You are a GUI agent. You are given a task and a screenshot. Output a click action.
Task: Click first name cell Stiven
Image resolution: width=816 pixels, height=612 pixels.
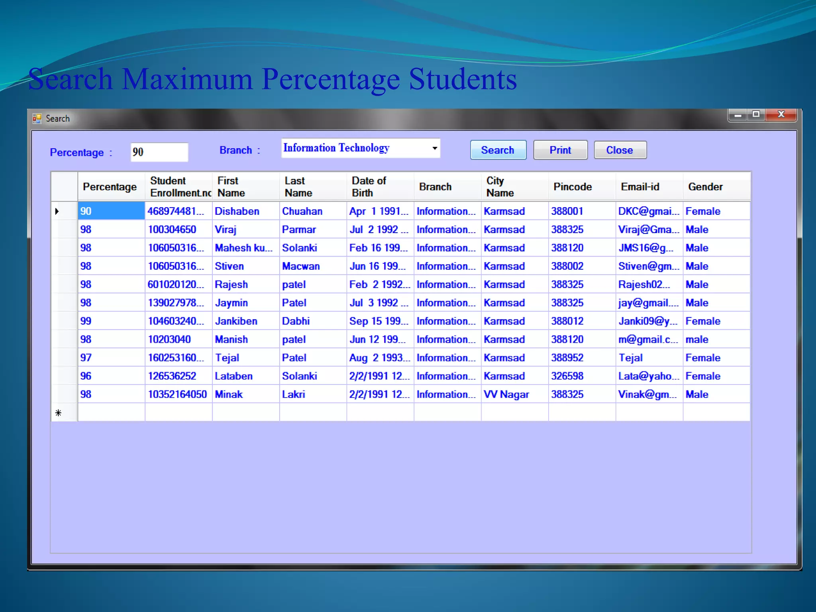(x=246, y=266)
